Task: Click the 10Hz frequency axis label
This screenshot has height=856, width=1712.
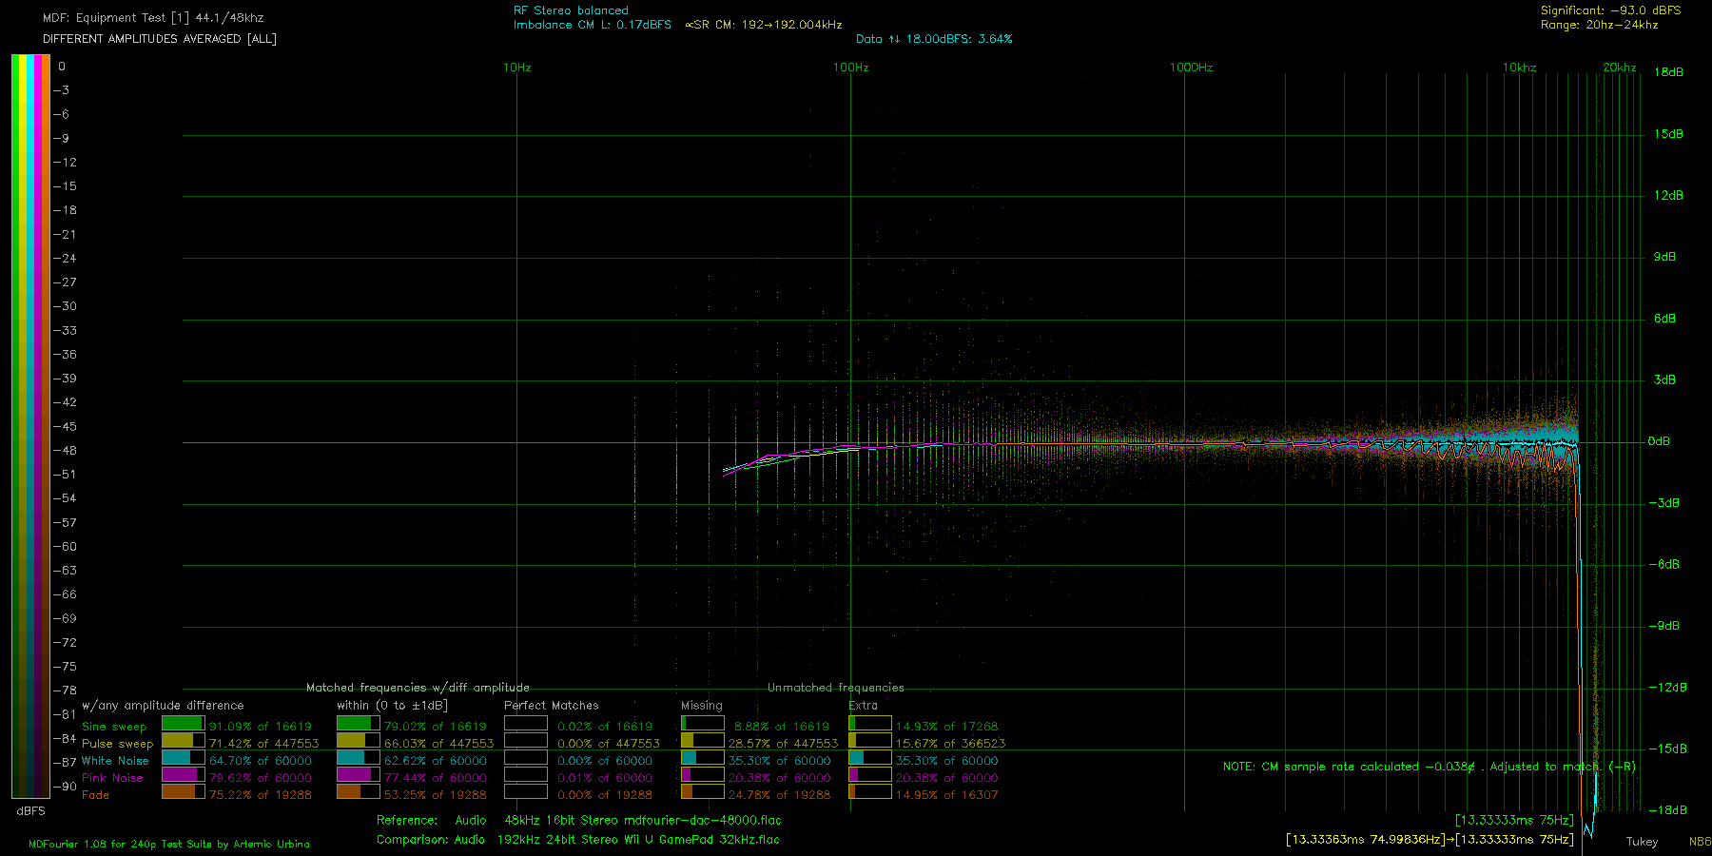Action: [x=517, y=68]
